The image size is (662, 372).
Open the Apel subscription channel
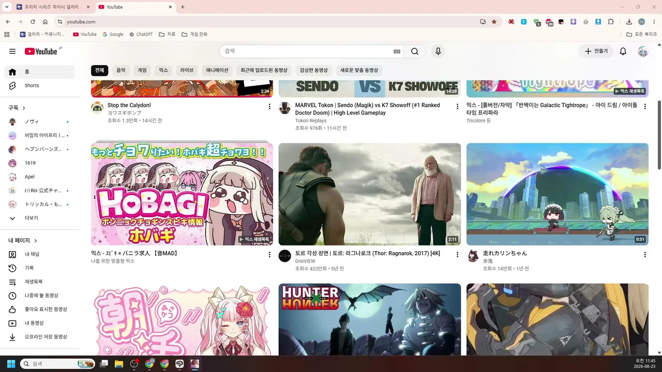point(39,177)
